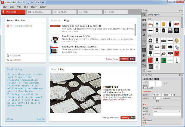Click the fritzing Blog button
Image resolution: width=185 pixels, height=127 pixels.
pyautogui.click(x=127, y=59)
